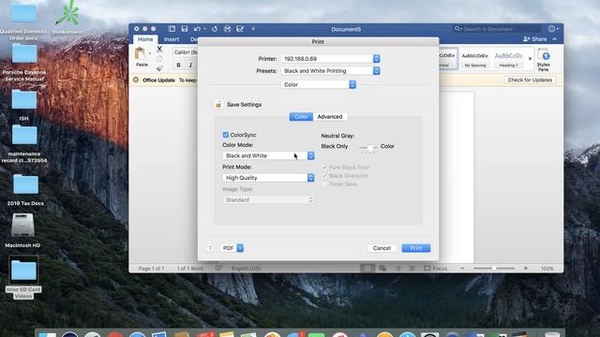
Task: Click zoom out minus icon
Action: [462, 269]
